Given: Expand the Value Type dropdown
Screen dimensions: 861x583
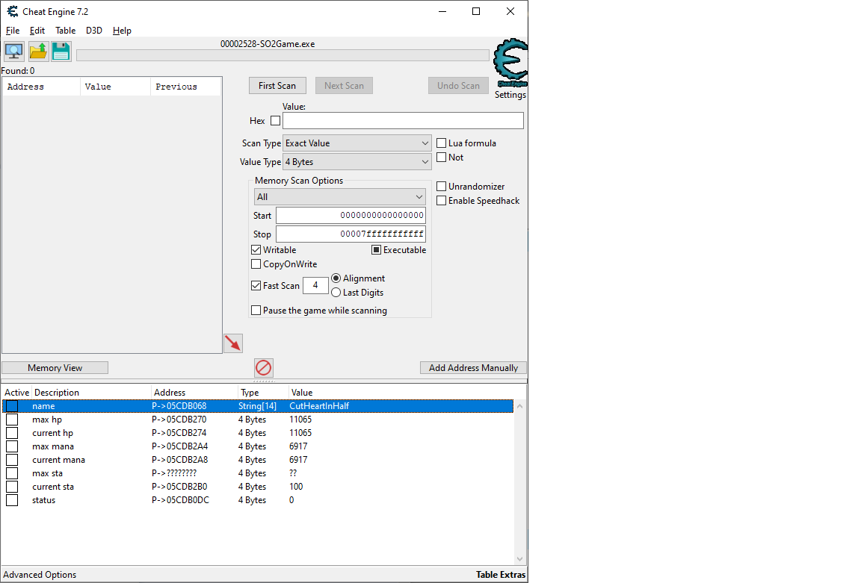Looking at the screenshot, I should (x=357, y=162).
